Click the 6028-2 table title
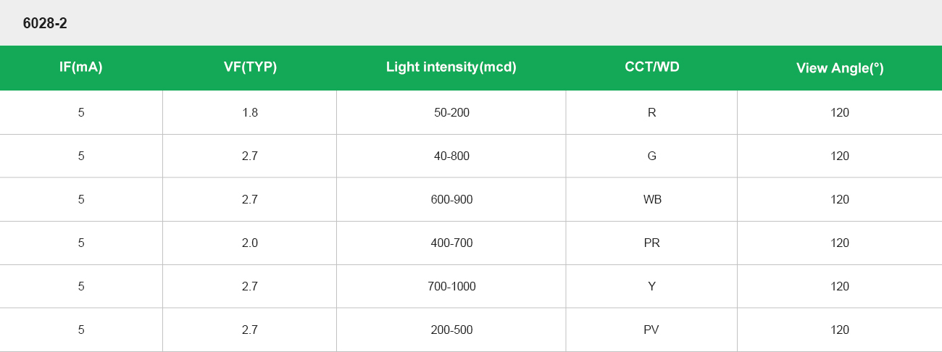Screen dimensions: 942x352 [45, 23]
